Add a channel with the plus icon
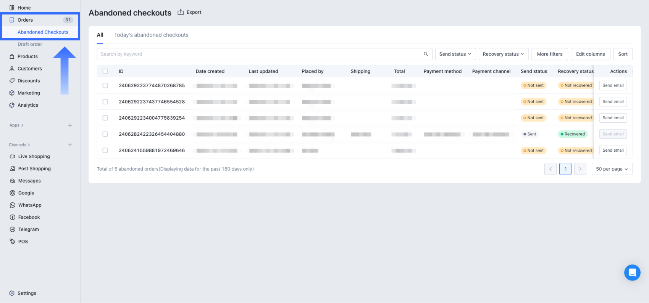Screen dimensions: 649x303 [x=70, y=145]
